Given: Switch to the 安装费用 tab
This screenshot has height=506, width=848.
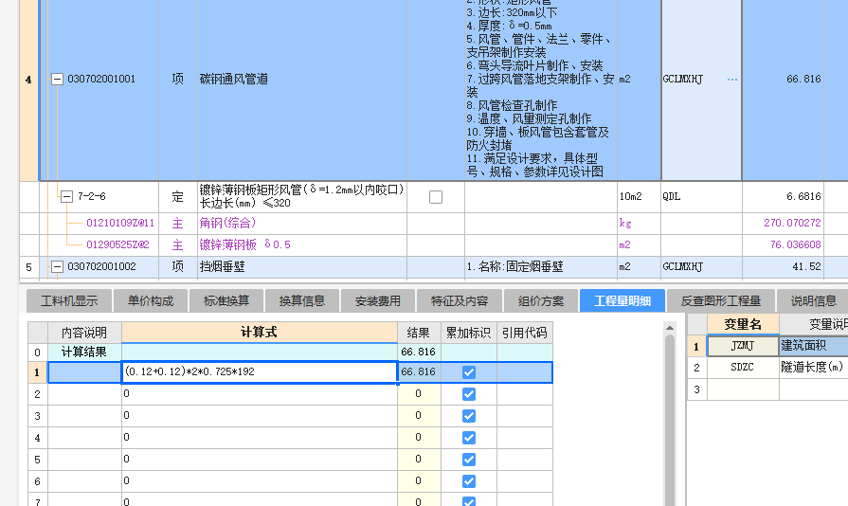Looking at the screenshot, I should click(377, 300).
